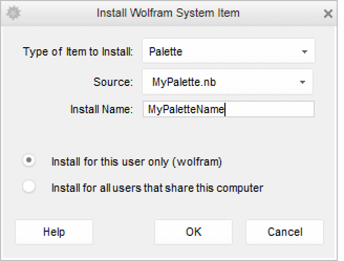Confirm installation with the OK button
Viewport: 344px width, 261px height.
(x=193, y=232)
